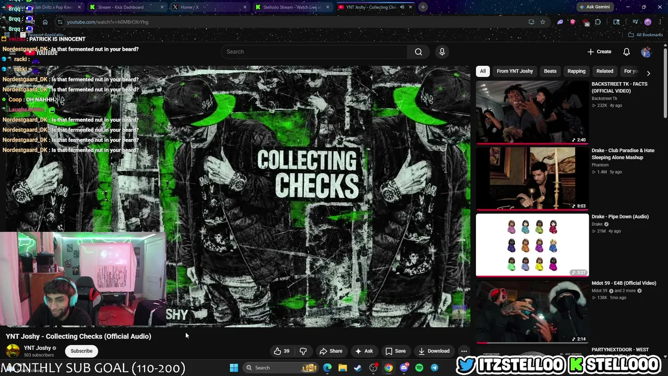Screen dimensions: 668x376
Task: Open the YouTube account avatar menu
Action: click(646, 52)
